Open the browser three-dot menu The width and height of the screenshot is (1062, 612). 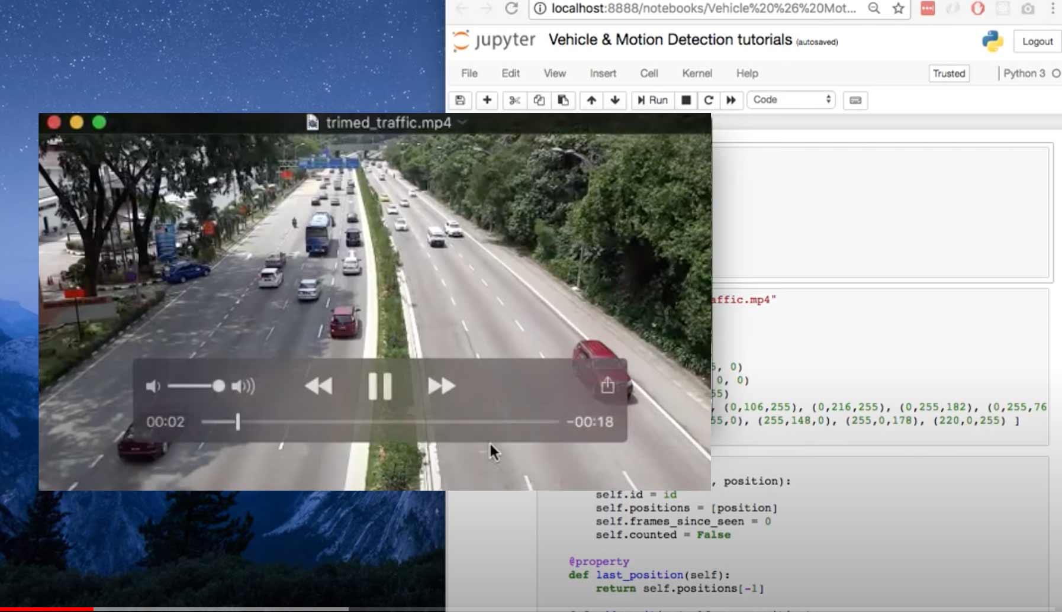(x=1053, y=8)
